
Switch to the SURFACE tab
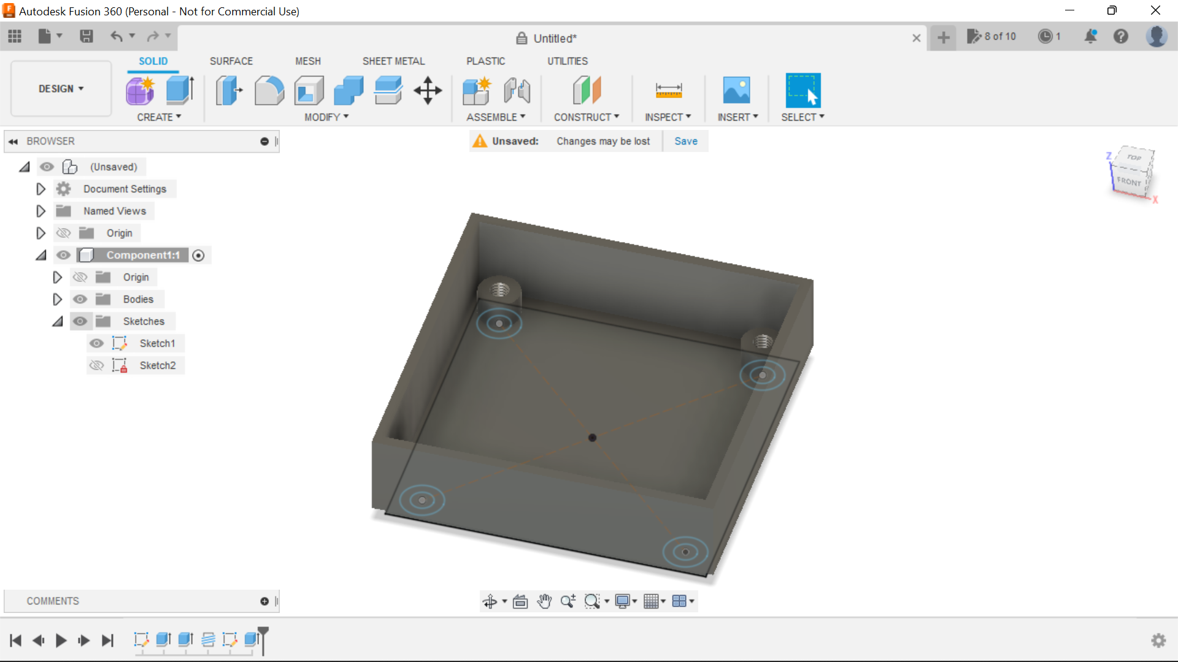tap(231, 61)
